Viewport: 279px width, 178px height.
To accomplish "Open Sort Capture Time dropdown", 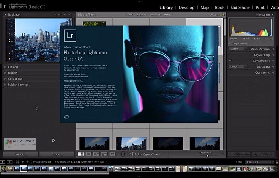I will pos(151,154).
